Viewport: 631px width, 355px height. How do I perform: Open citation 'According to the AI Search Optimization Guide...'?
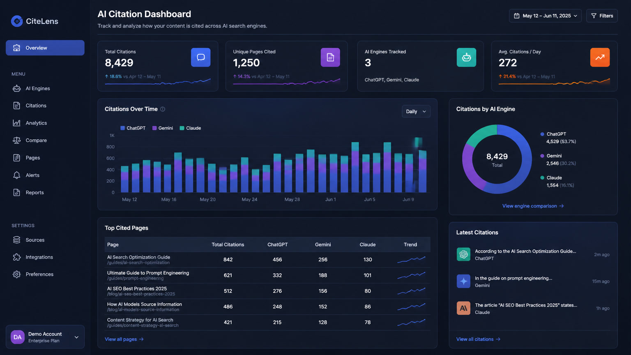(x=533, y=254)
